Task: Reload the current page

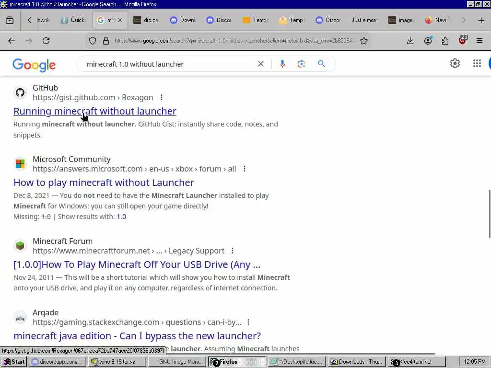Action: coord(46,41)
